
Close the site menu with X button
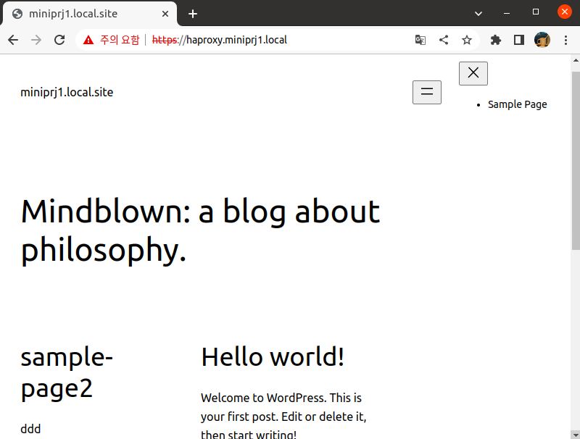473,73
